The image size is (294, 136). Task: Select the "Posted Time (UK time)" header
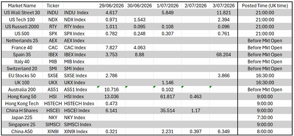point(265,6)
